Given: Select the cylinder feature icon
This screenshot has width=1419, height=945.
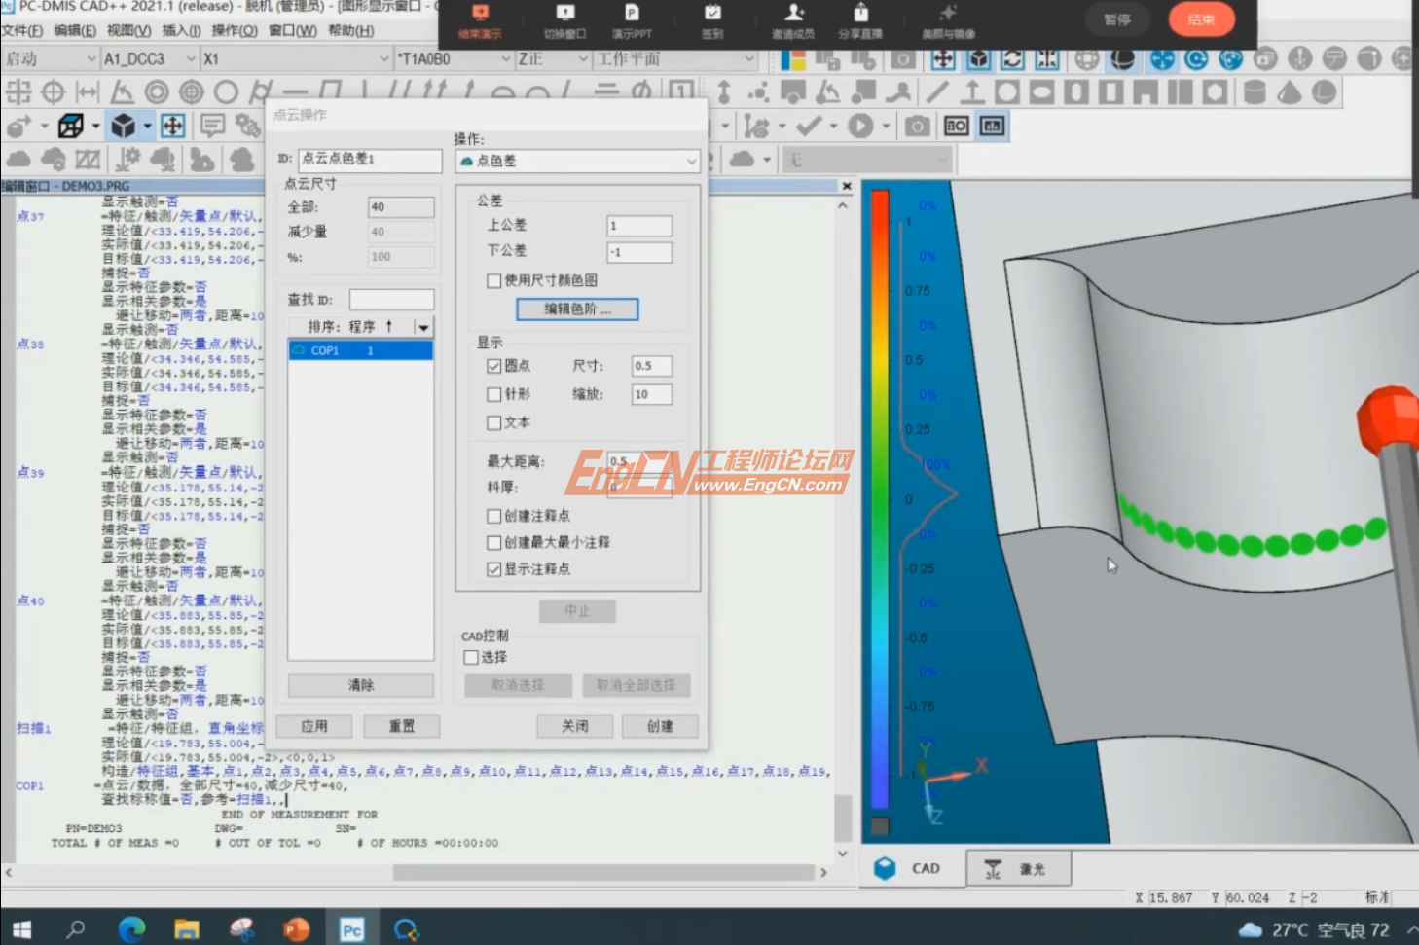Looking at the screenshot, I should (x=1255, y=92).
